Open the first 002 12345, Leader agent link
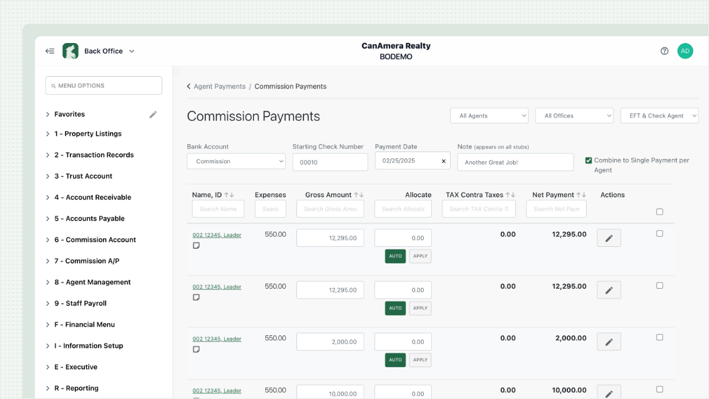The width and height of the screenshot is (709, 399). (x=217, y=235)
